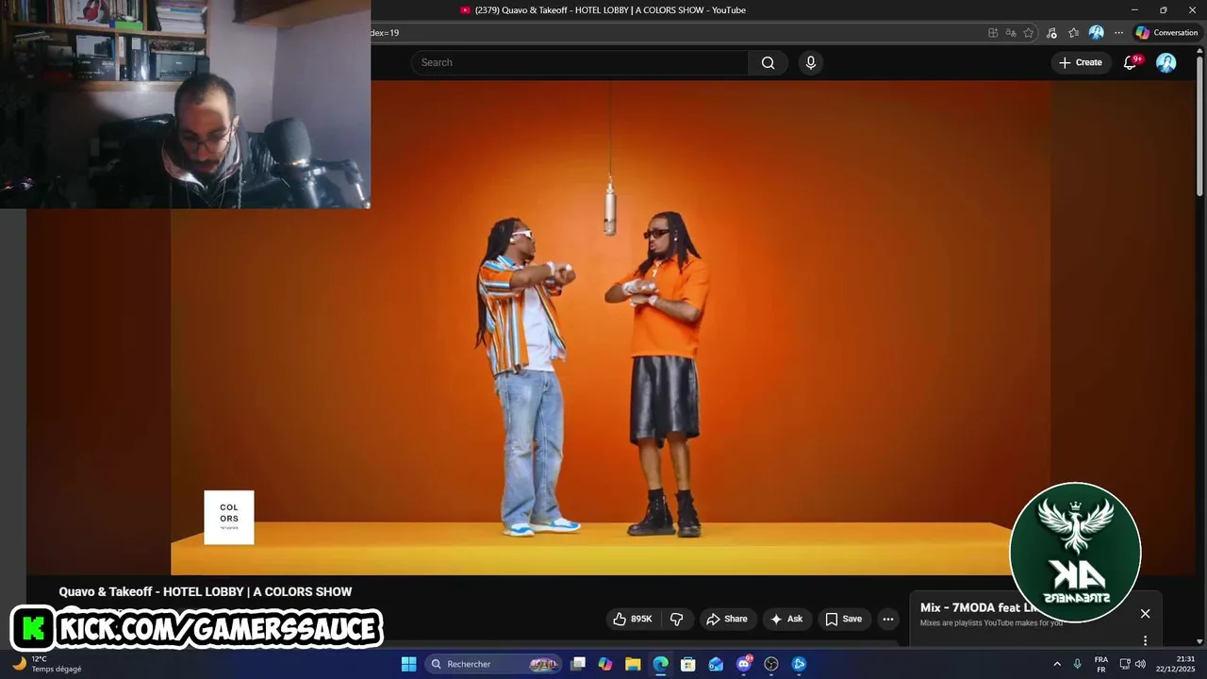Viewport: 1207px width, 679px height.
Task: Share the Quavo & Takeoff video
Action: click(x=726, y=619)
